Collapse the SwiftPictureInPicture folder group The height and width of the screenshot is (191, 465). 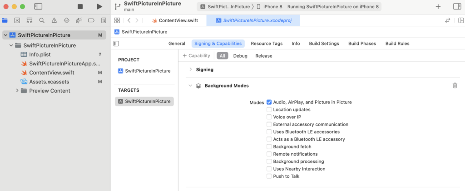coord(11,46)
